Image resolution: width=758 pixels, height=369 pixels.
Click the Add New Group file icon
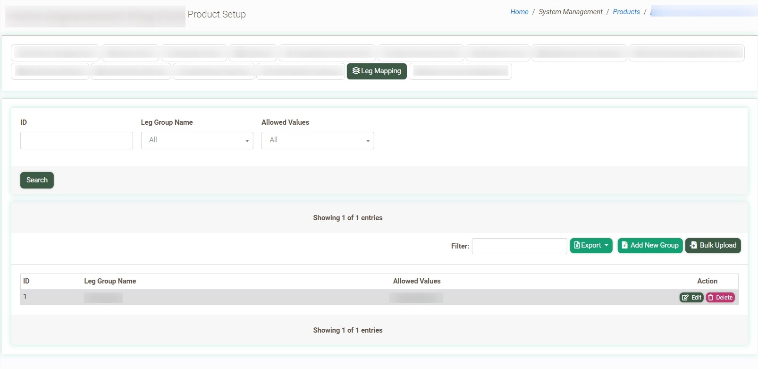point(624,245)
